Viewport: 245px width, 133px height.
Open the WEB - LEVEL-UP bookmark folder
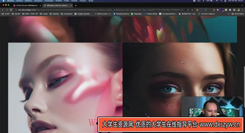[x=30, y=14]
